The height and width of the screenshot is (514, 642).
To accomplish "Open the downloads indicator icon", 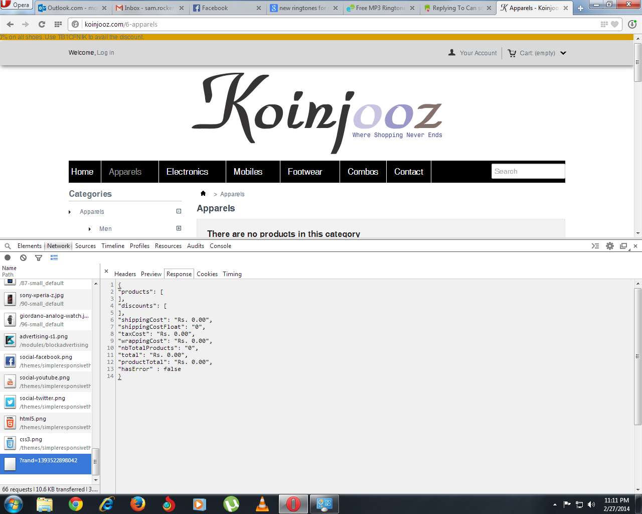I will [x=632, y=24].
